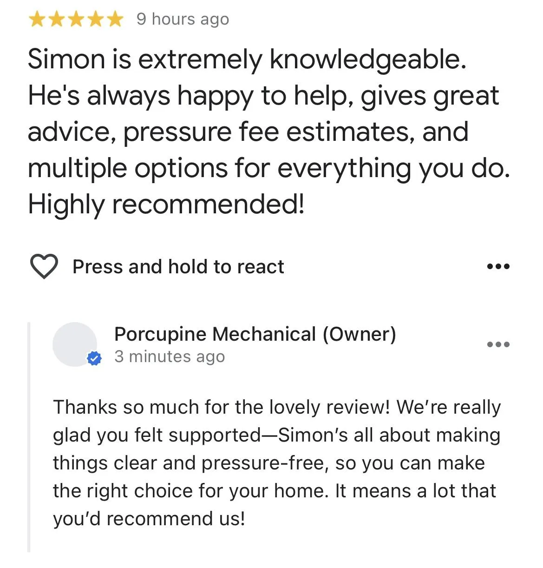Tap the Porcupine Mechanical owner avatar
Image resolution: width=543 pixels, height=568 pixels.
75,344
